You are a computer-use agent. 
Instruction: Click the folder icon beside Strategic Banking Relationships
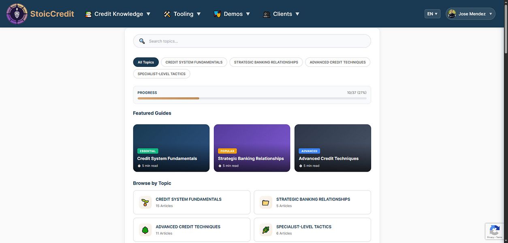(266, 202)
